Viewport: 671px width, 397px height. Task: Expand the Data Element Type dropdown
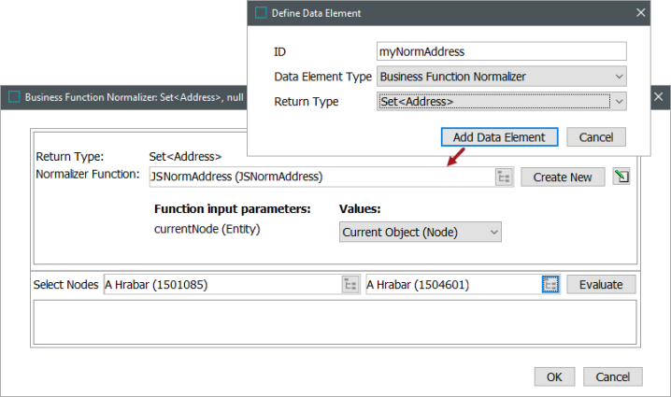tap(619, 77)
